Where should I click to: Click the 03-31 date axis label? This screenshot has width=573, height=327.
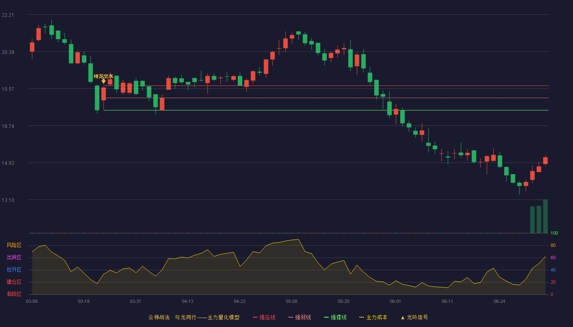point(135,301)
